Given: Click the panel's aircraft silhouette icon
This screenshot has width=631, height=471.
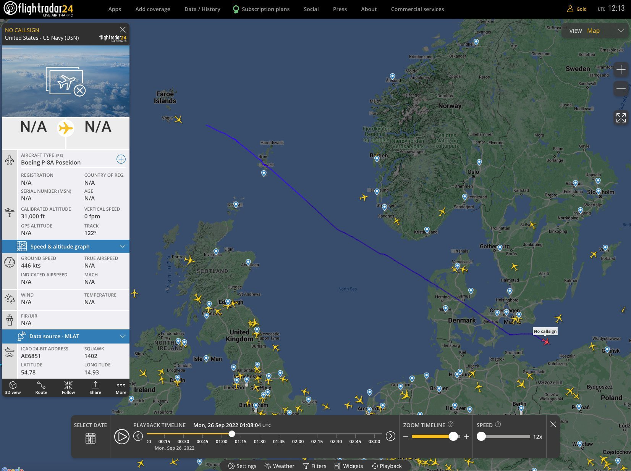Looking at the screenshot, I should (66, 128).
